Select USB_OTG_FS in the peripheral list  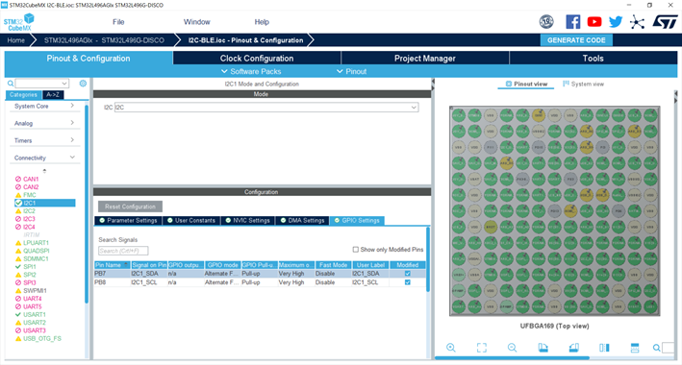coord(42,338)
